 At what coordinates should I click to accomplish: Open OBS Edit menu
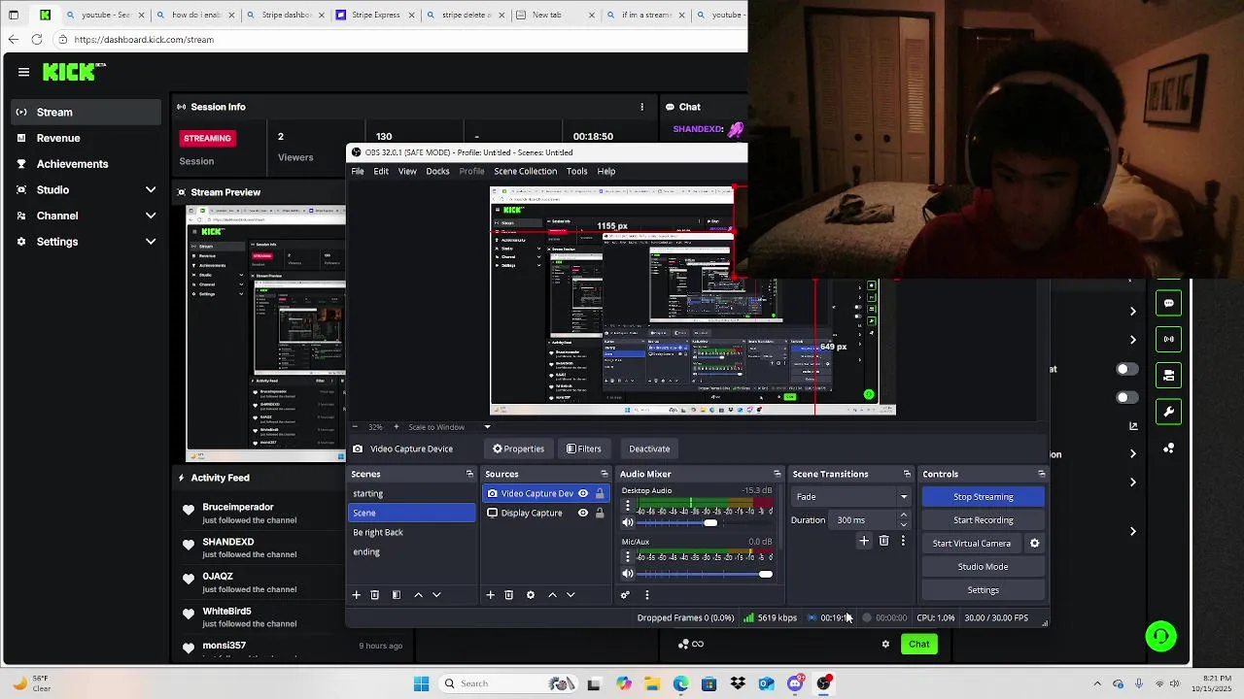pos(381,172)
